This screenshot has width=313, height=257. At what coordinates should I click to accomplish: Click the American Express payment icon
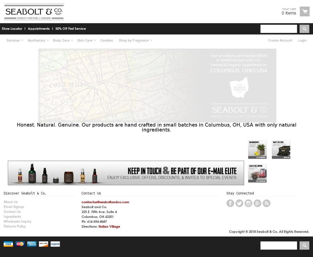point(32,244)
